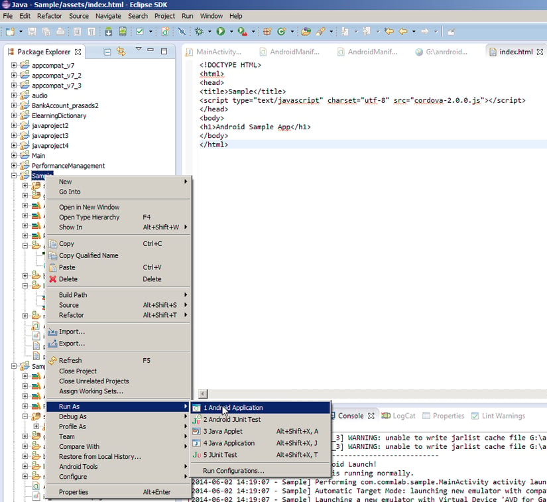Toggle the checkmark lint toolbar button

point(140,32)
